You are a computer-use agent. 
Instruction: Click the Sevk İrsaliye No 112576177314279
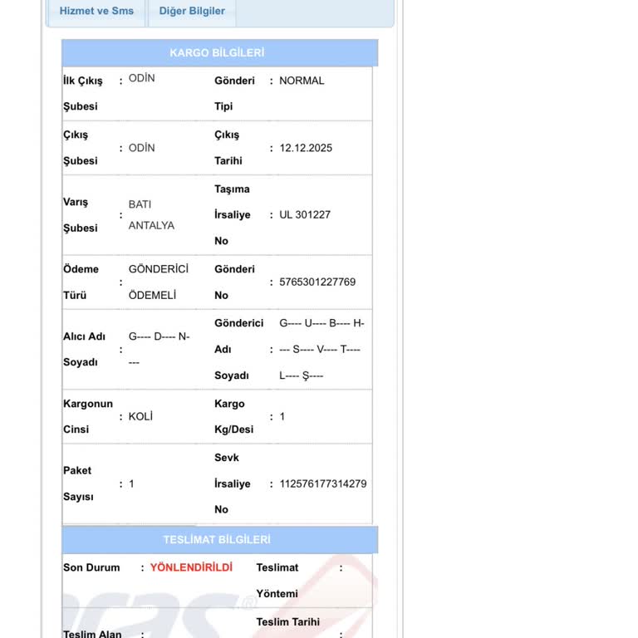click(x=322, y=483)
